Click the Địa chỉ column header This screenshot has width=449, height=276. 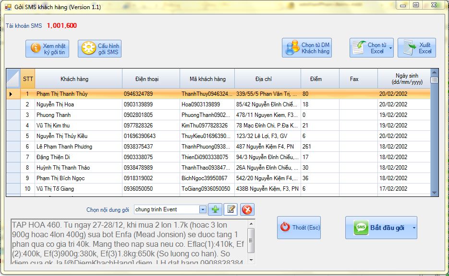pos(267,79)
